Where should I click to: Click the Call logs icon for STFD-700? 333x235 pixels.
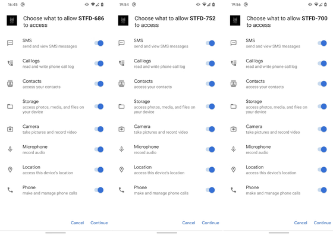[233, 63]
